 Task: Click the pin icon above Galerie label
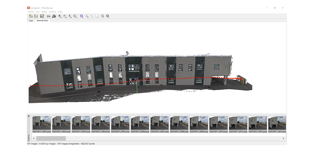coord(29,116)
